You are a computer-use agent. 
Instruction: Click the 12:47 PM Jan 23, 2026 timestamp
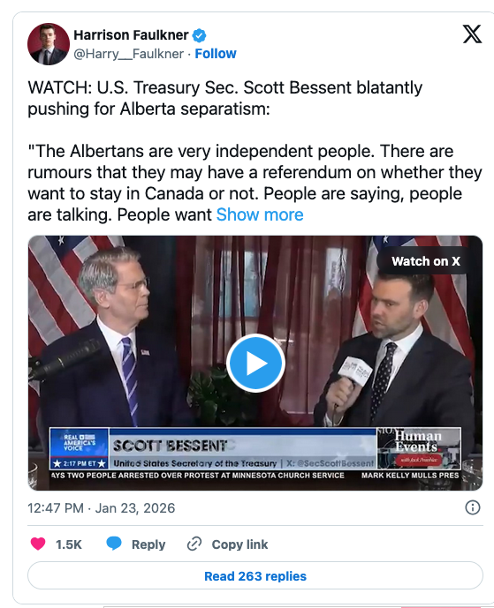[102, 508]
